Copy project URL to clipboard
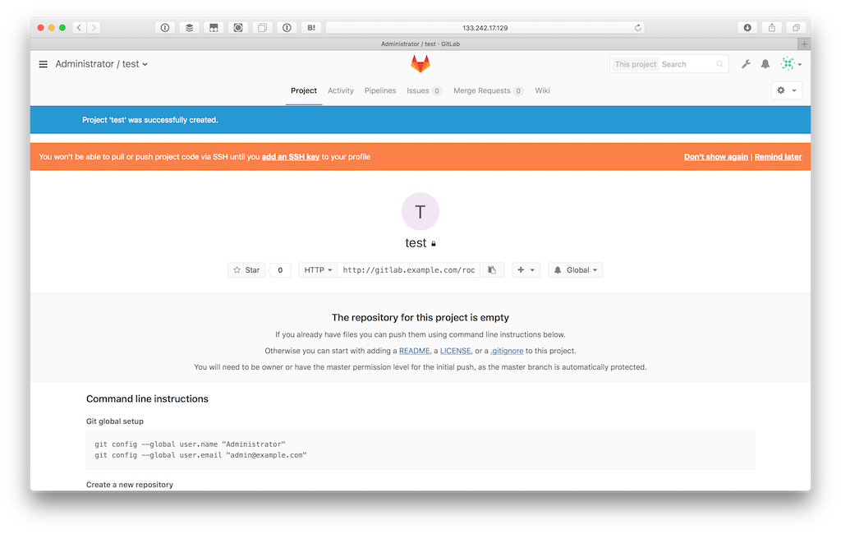The width and height of the screenshot is (841, 534). 492,270
